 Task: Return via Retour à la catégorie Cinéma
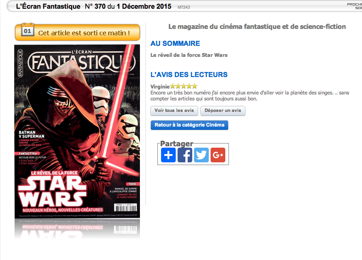click(189, 125)
